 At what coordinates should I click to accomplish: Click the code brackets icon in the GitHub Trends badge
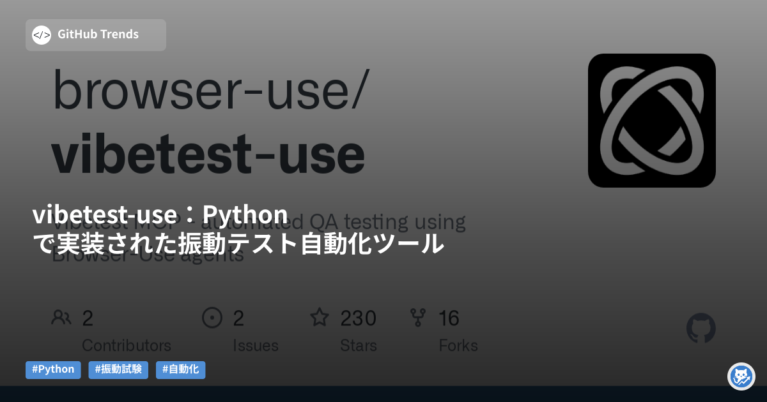(x=41, y=35)
